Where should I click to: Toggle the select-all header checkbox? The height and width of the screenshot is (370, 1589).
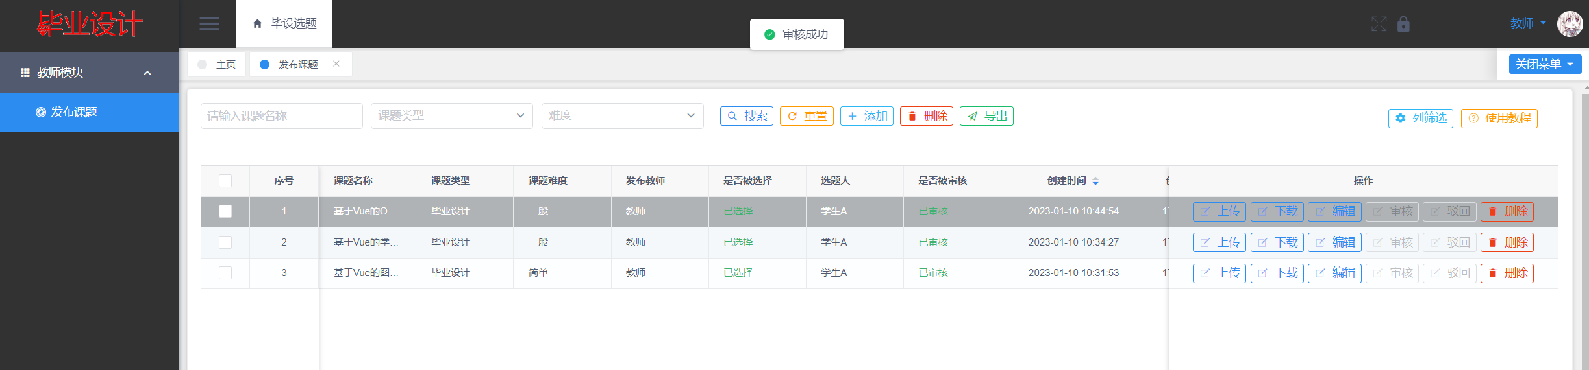tap(225, 181)
